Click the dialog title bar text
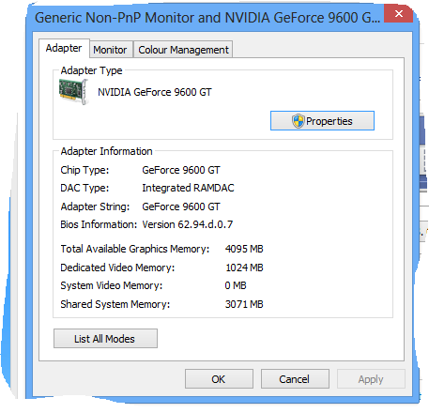Image resolution: width=429 pixels, height=413 pixels. pyautogui.click(x=207, y=18)
